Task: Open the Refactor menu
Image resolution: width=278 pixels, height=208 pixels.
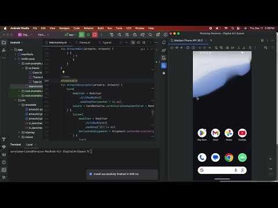Action: click(x=89, y=28)
